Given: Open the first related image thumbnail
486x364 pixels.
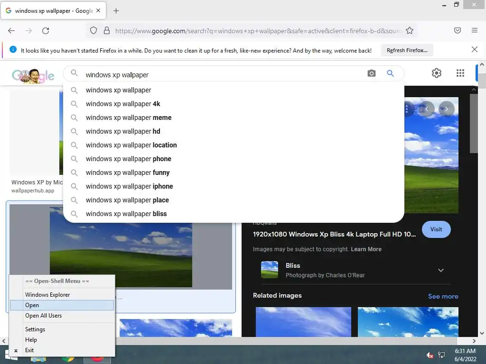Looking at the screenshot, I should point(303,322).
